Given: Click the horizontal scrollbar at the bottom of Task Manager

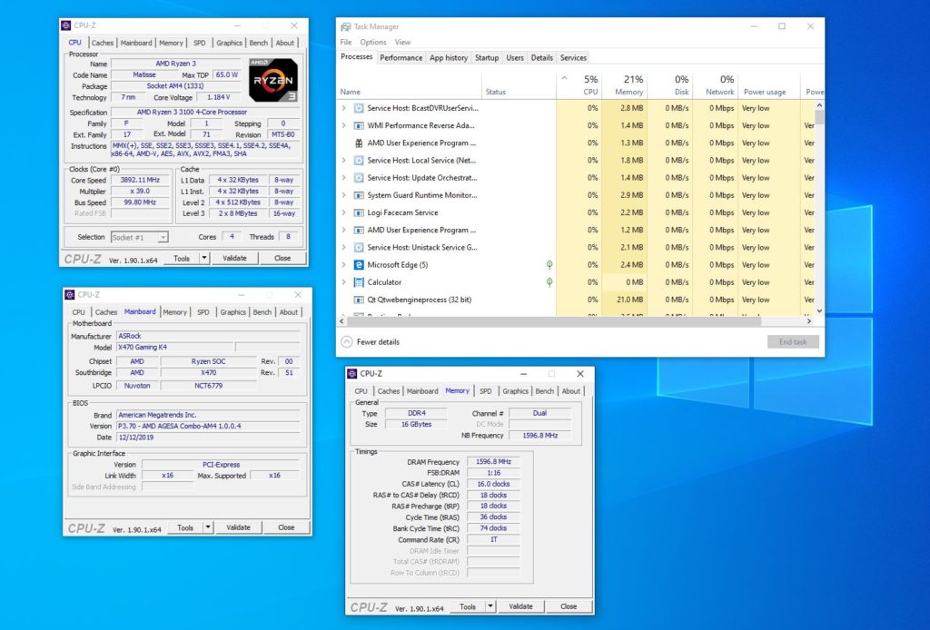Looking at the screenshot, I should pos(545,320).
